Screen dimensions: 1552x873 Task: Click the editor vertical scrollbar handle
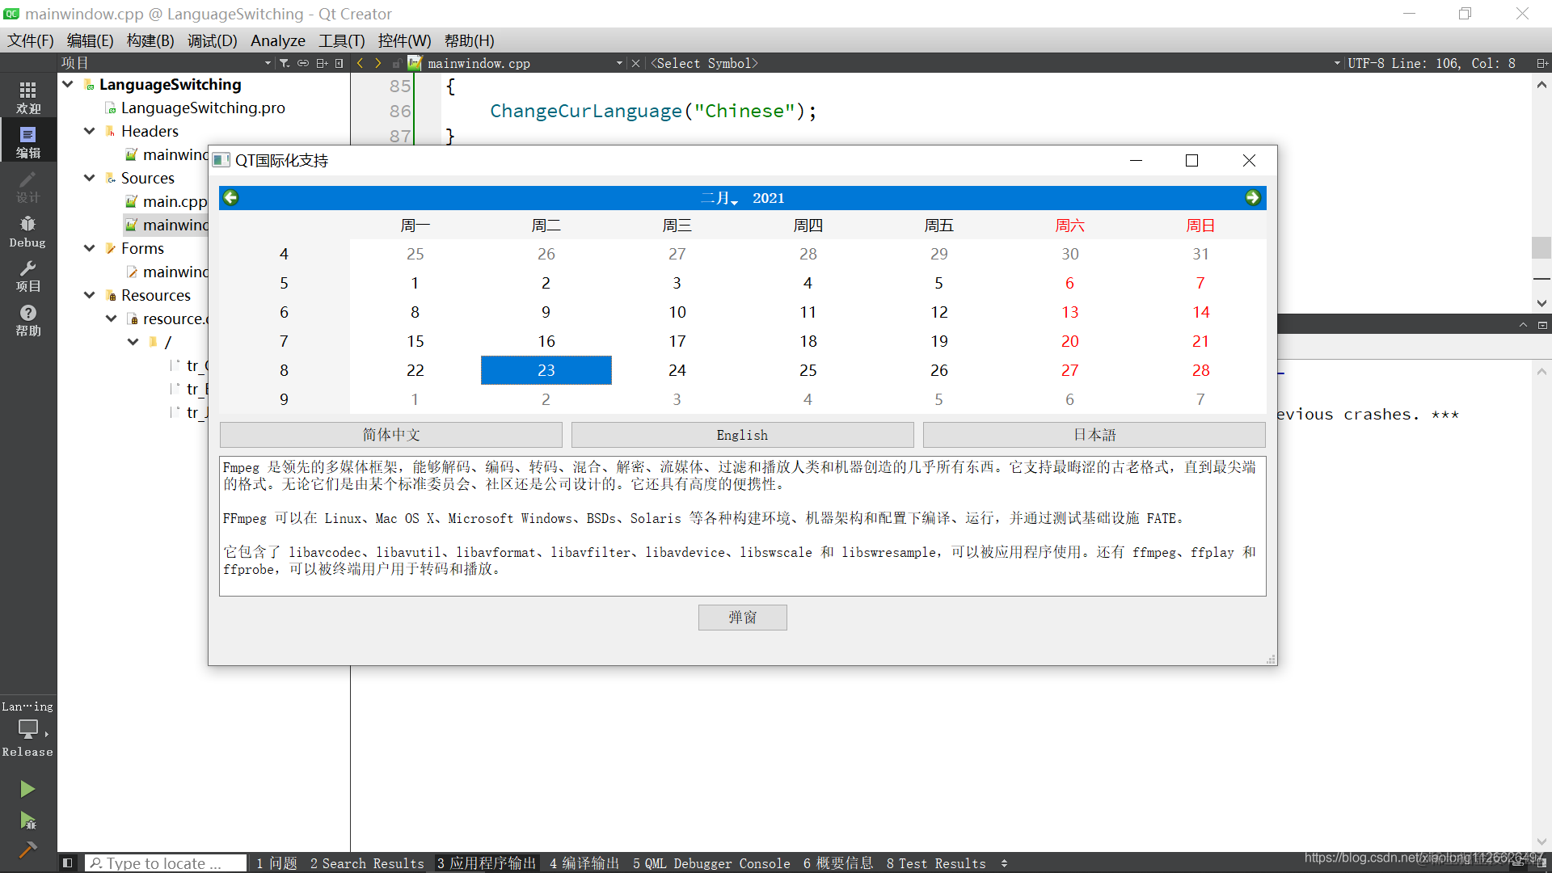tap(1541, 247)
